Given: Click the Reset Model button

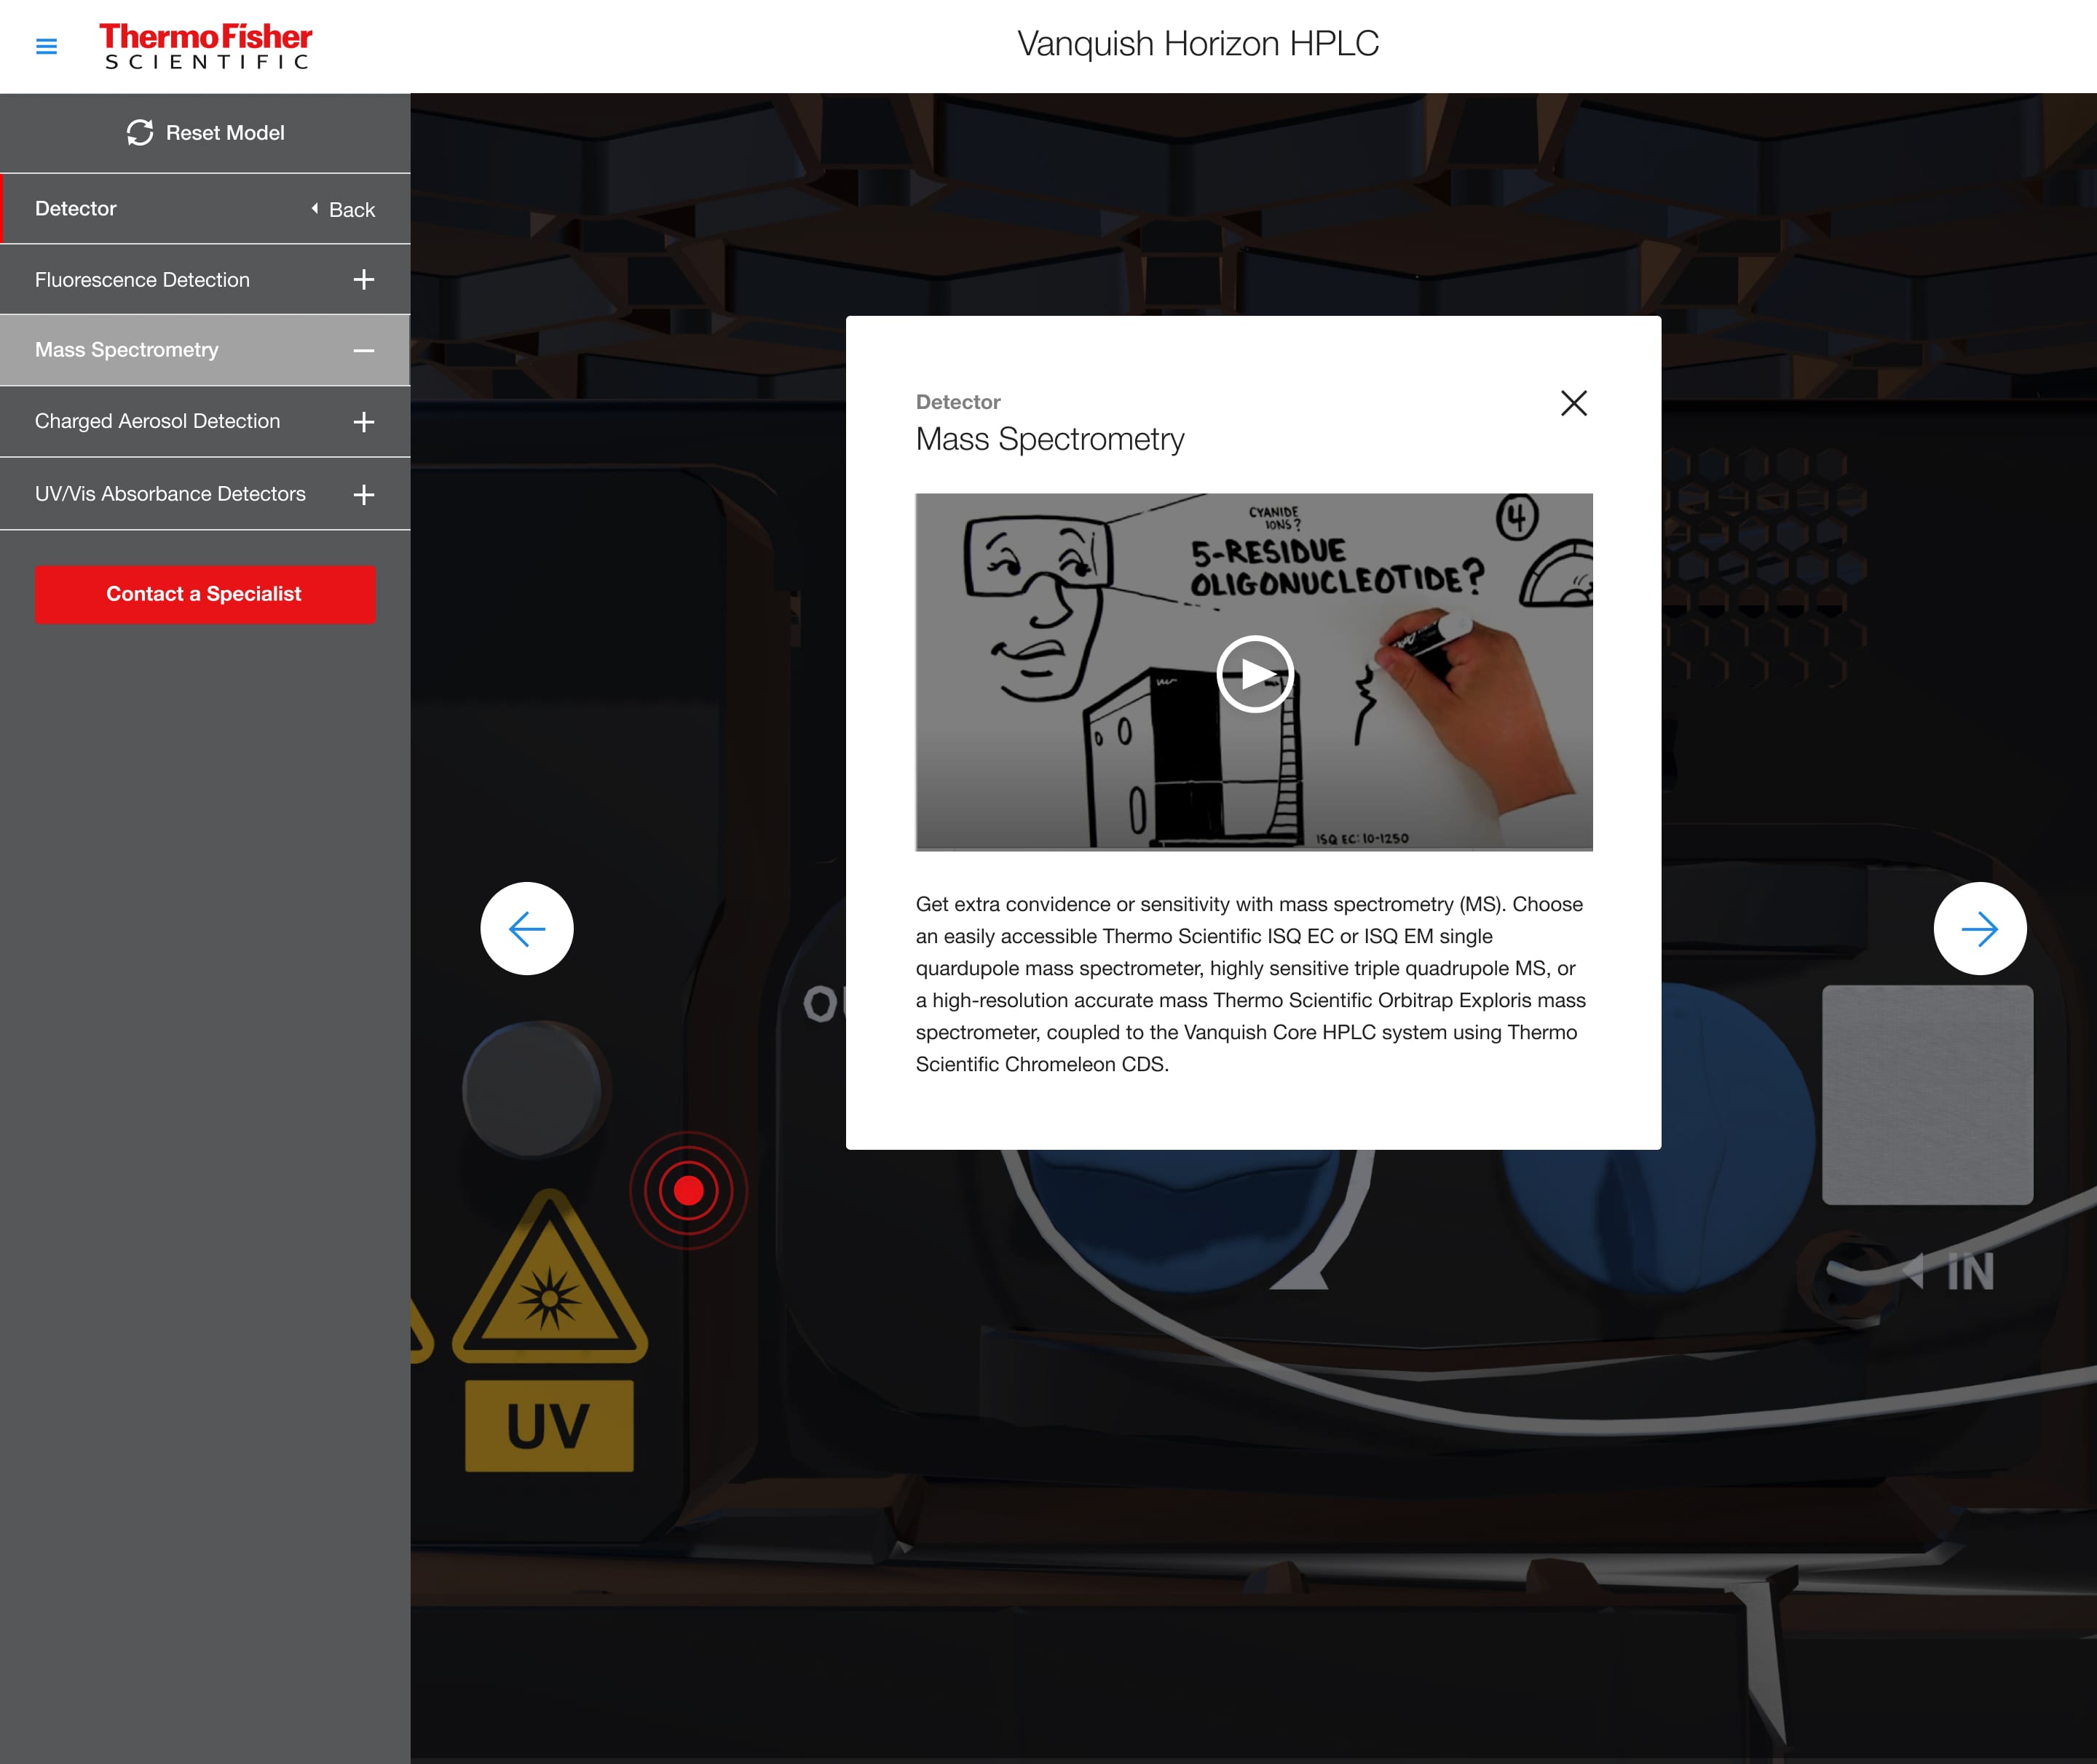Looking at the screenshot, I should [x=205, y=133].
